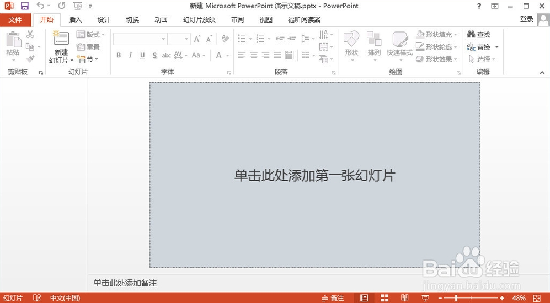Decrease font size with the smaller A icon
This screenshot has width=550, height=303.
[x=210, y=39]
